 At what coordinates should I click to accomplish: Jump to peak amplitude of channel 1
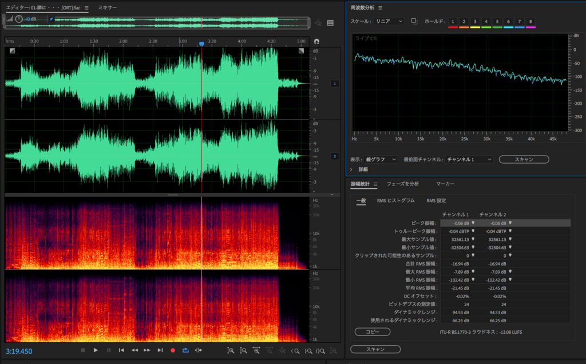(473, 223)
